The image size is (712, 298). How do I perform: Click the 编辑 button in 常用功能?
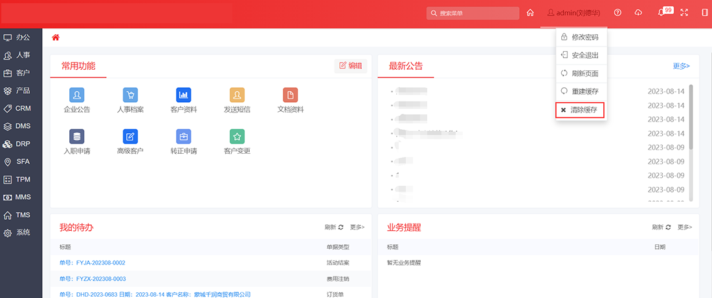click(x=351, y=65)
